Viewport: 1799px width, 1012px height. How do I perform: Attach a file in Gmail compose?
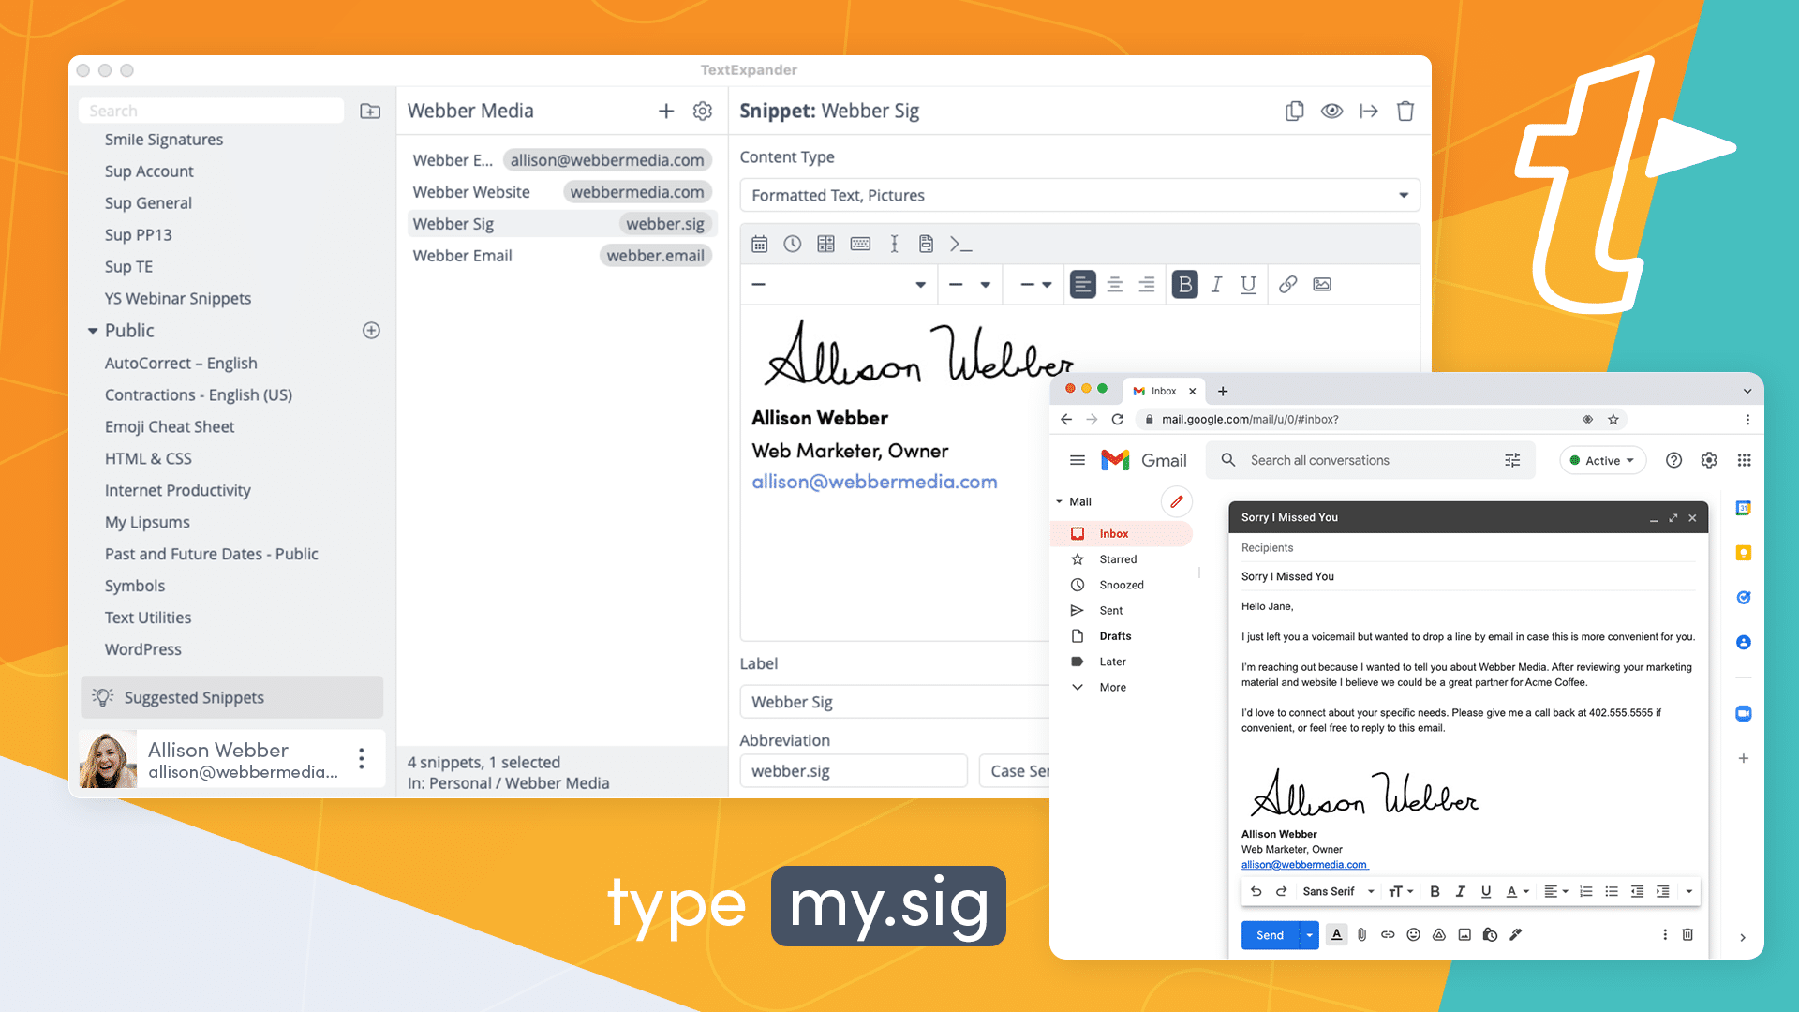pos(1361,935)
